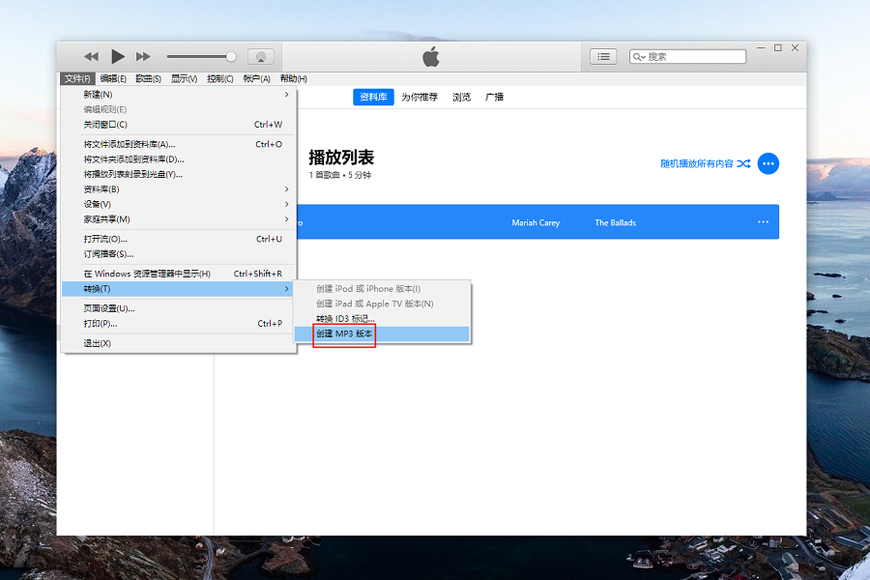Click the ellipsis on the selected song row
This screenshot has width=870, height=580.
[x=763, y=222]
